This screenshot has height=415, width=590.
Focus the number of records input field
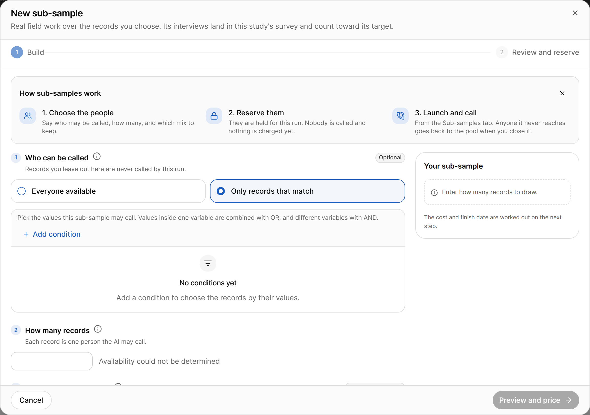point(52,361)
